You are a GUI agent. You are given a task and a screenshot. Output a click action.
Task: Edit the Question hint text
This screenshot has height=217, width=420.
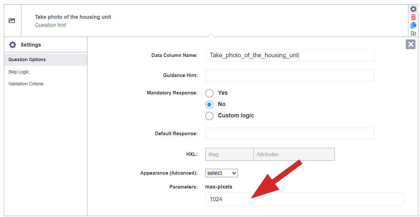point(51,25)
